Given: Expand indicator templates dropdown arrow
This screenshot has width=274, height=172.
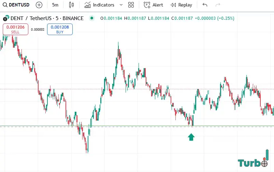Looking at the screenshot, I should [121, 5].
